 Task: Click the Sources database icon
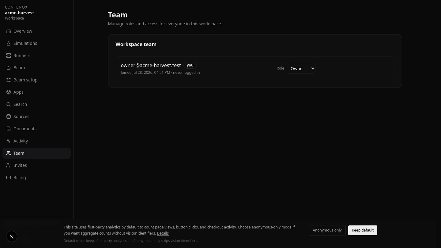(x=9, y=117)
